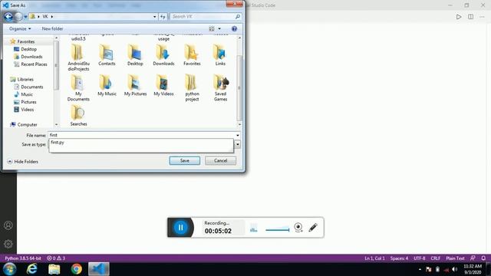The width and height of the screenshot is (491, 276).
Task: Click the Cancel button
Action: pos(220,160)
